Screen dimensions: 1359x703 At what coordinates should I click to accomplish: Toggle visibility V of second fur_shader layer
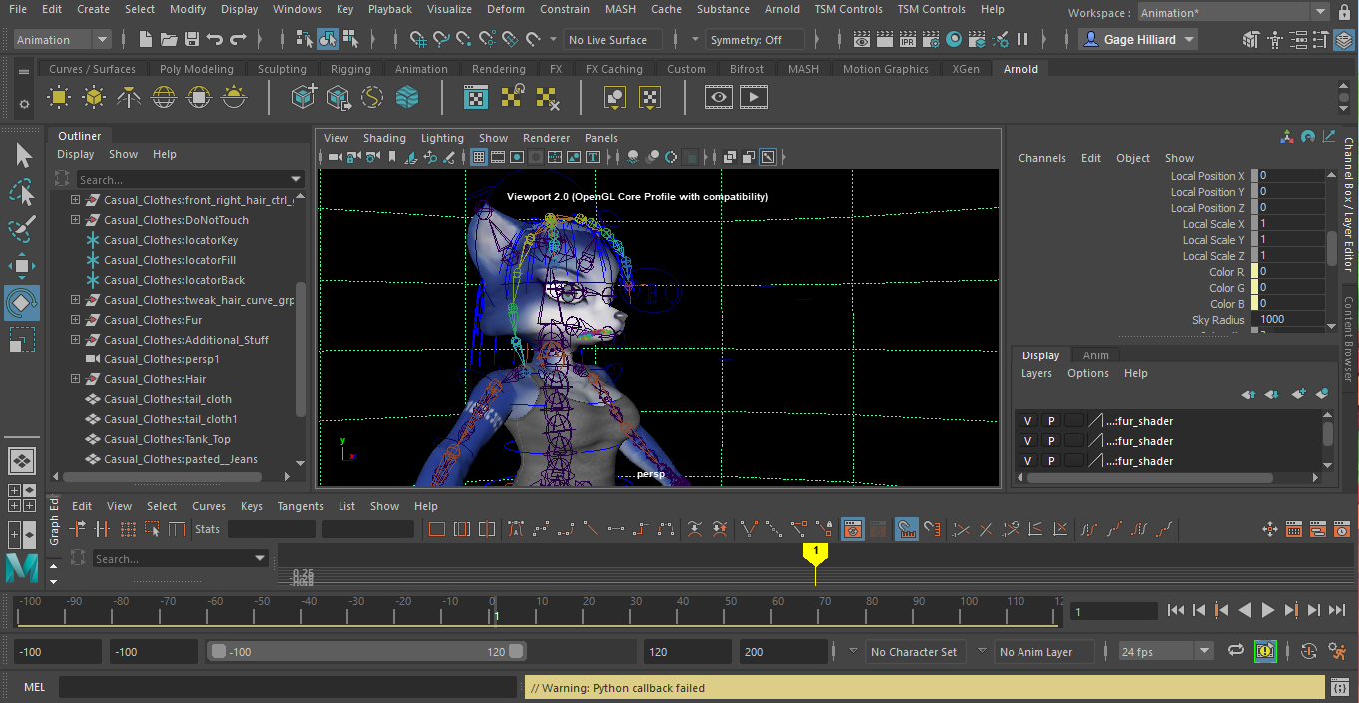pos(1027,441)
